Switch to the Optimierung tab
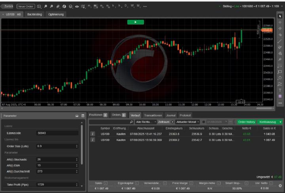This screenshot has width=285, height=193. pos(56,14)
